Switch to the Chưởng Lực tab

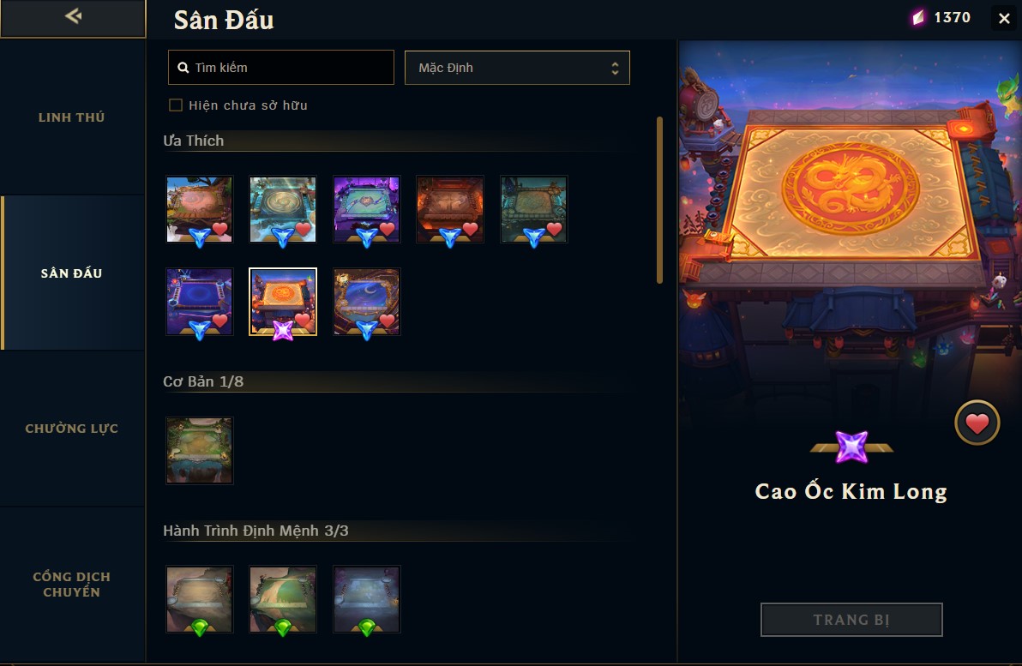click(72, 429)
